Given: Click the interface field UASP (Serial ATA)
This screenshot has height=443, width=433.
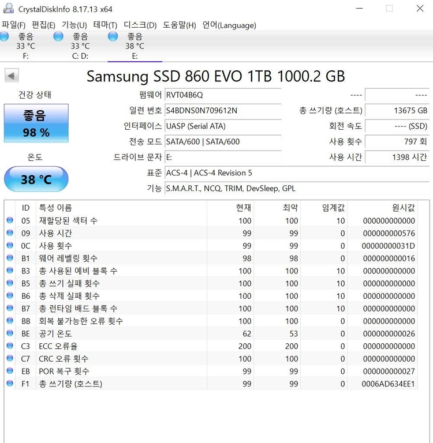Looking at the screenshot, I should click(x=223, y=126).
